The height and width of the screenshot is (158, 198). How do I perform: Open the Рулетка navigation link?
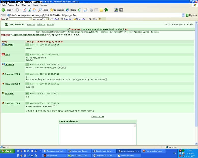pos(104,29)
